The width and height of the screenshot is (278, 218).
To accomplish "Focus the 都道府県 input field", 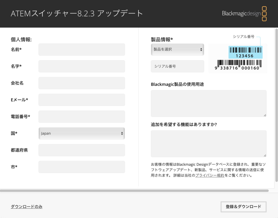I will (x=82, y=150).
